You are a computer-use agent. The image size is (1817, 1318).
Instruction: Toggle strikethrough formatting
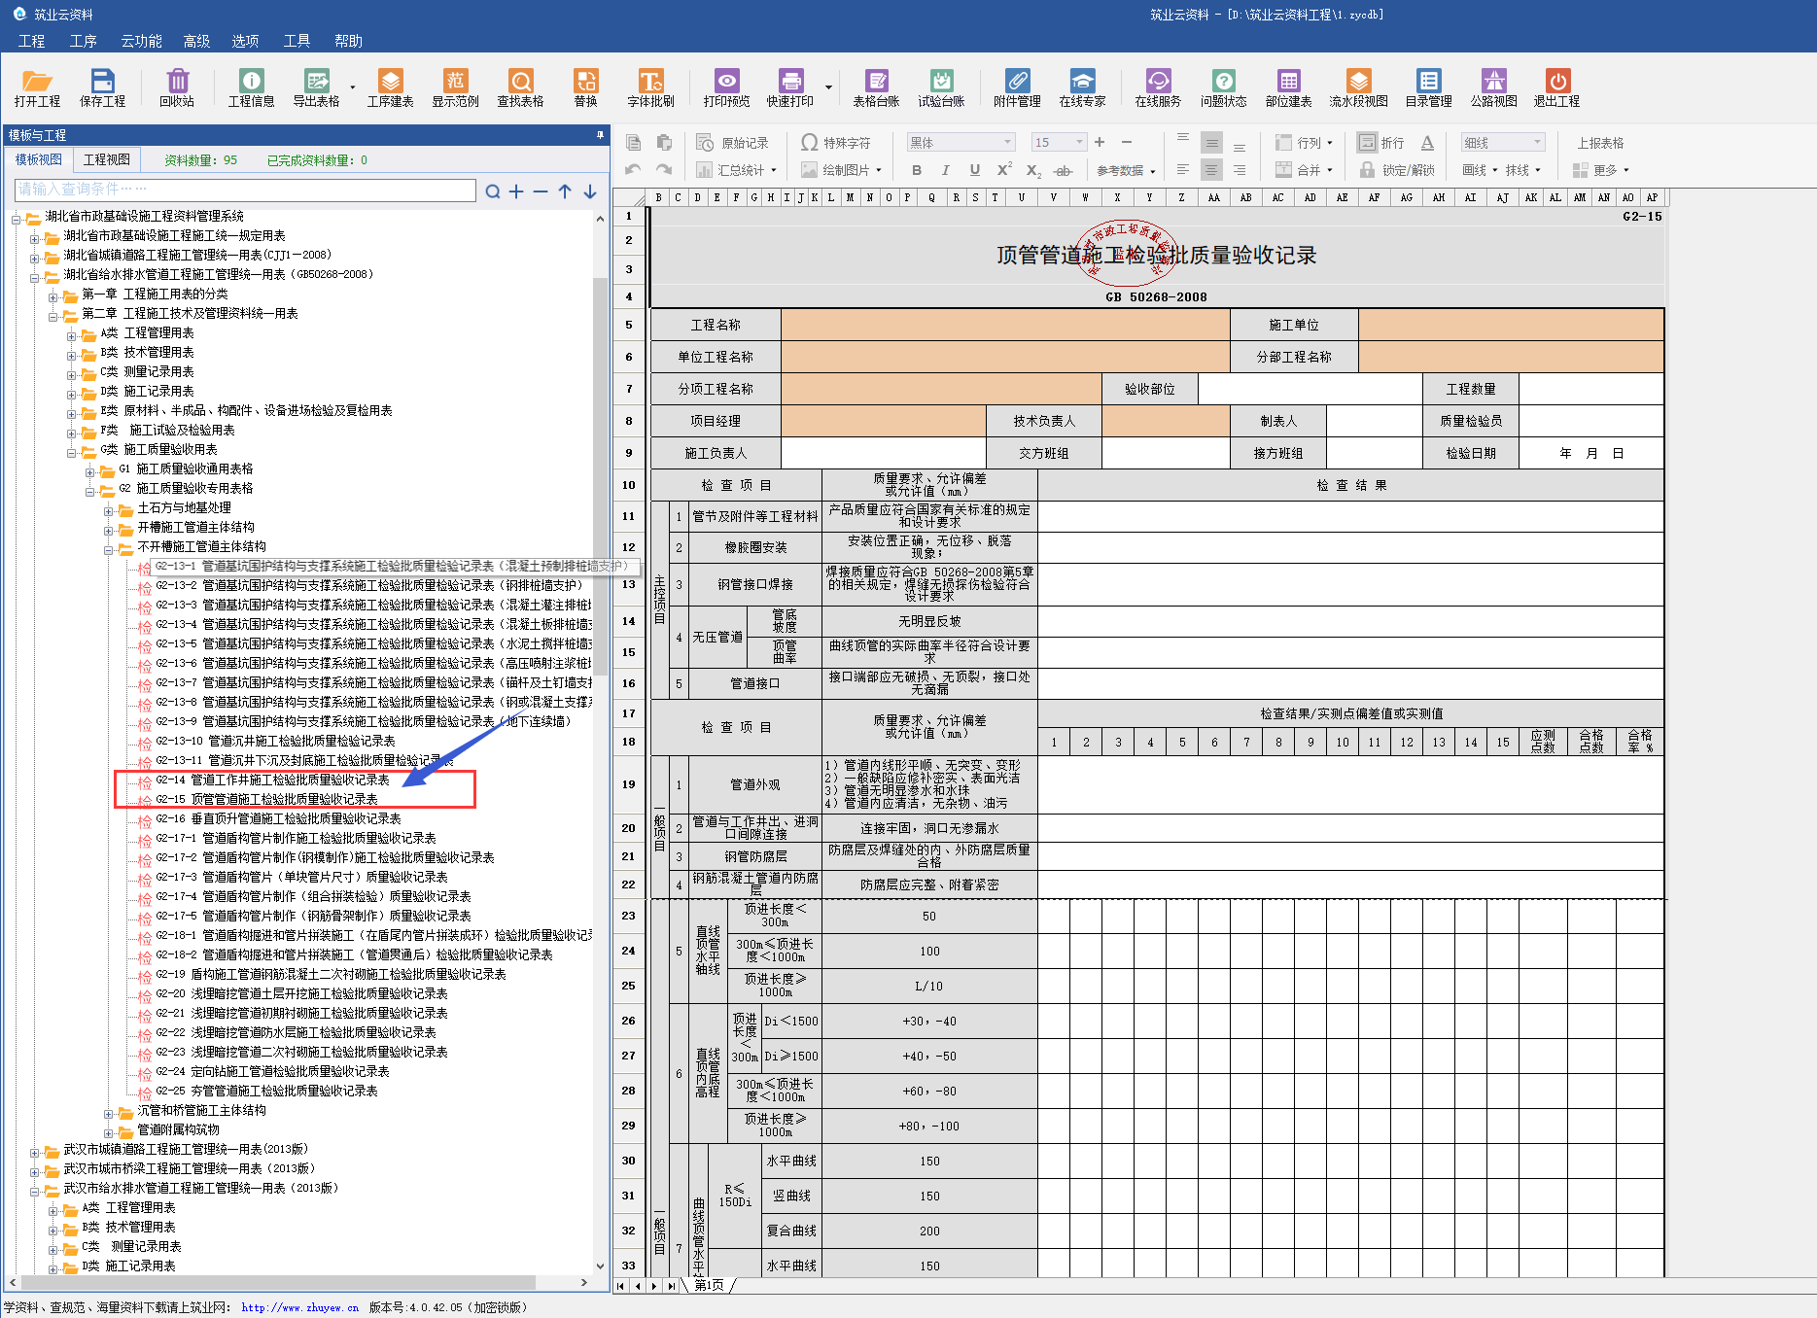[1064, 170]
